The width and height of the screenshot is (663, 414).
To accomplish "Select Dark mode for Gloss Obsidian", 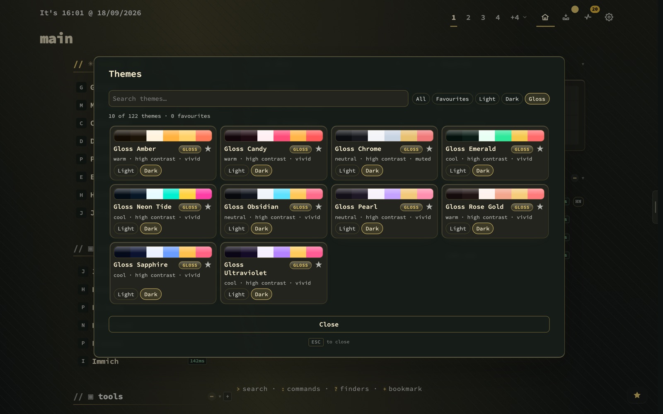I will click(x=261, y=229).
